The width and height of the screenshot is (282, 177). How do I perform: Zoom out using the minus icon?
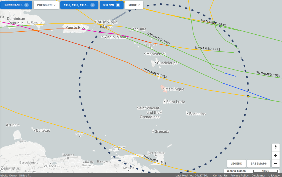(x=275, y=164)
